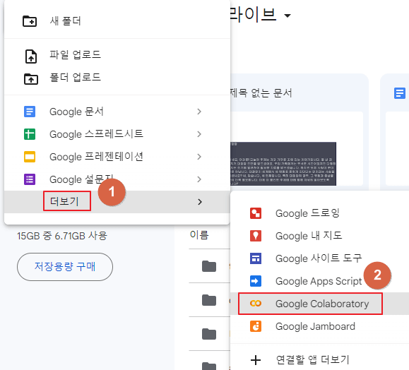Viewport: 409px width, 370px height.
Task: Click the plus icon for more apps
Action: tap(256, 360)
